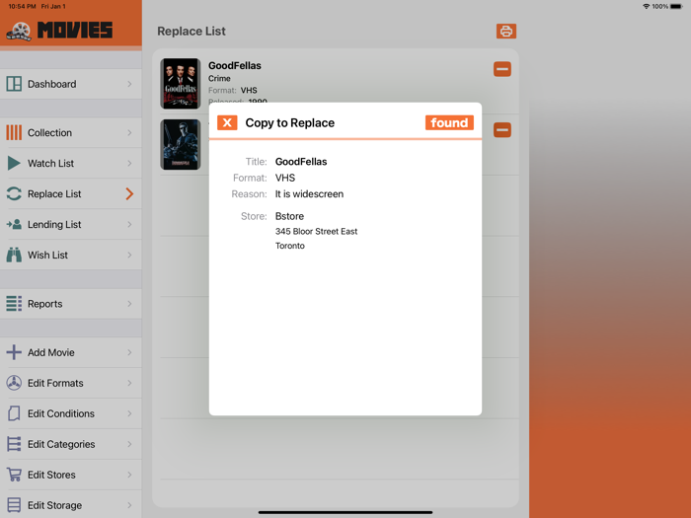Image resolution: width=691 pixels, height=518 pixels.
Task: Click the Add Movie plus icon
Action: [x=14, y=352]
